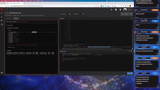The width and height of the screenshot is (160, 90).
Task: Click the Chrome profile avatar in the toolbar
Action: tap(130, 6)
